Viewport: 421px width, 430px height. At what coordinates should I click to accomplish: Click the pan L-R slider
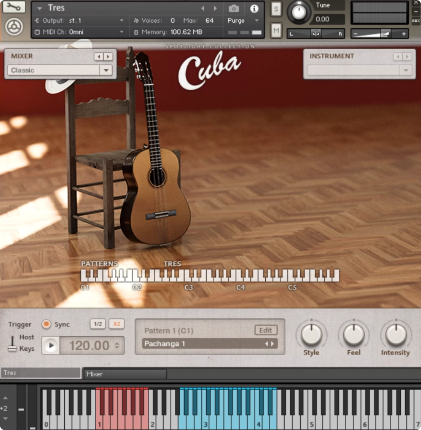[x=316, y=34]
